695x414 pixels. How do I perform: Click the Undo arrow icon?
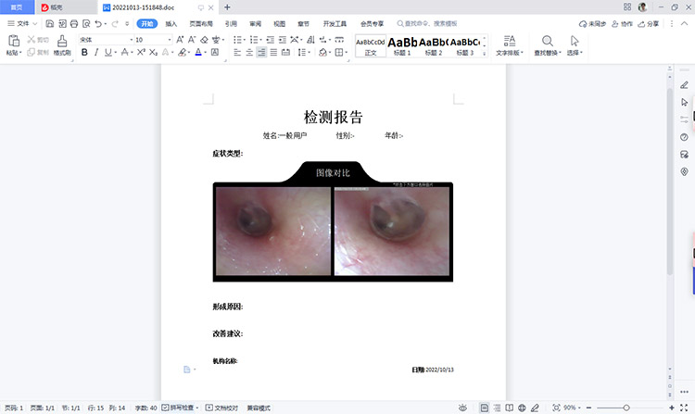click(98, 23)
